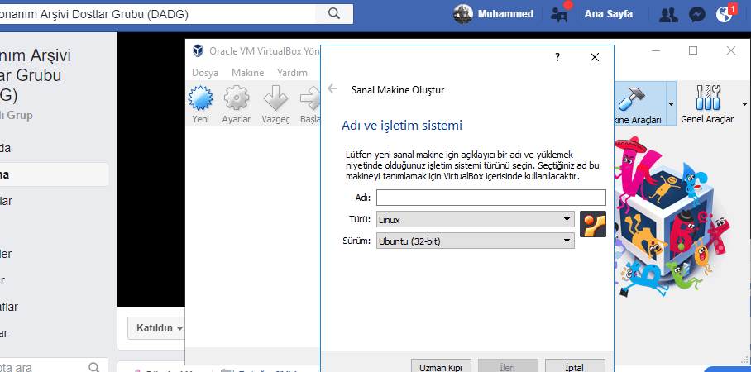Open the Dosya menu
Screen dimensions: 751x372
pos(205,73)
